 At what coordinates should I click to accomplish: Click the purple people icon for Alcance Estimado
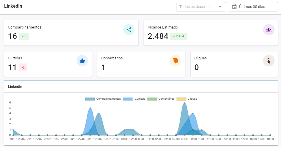tap(268, 30)
